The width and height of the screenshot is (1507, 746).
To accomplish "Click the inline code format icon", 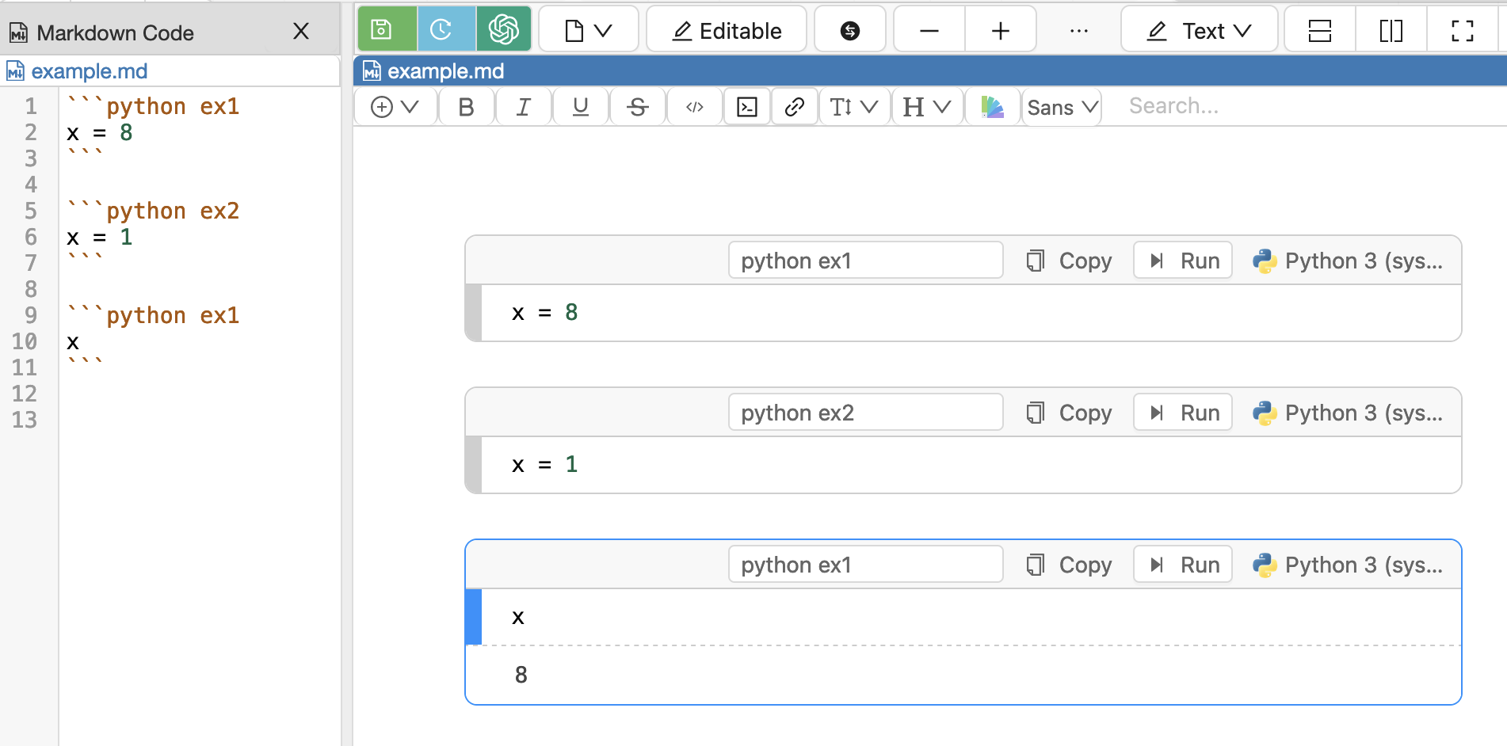I will [x=694, y=107].
